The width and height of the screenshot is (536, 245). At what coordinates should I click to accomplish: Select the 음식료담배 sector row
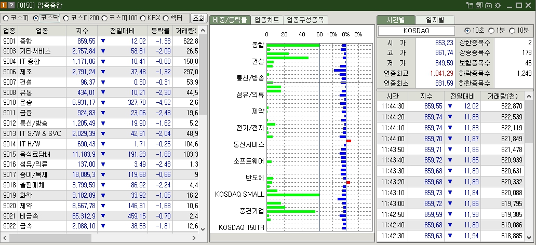pyautogui.click(x=100, y=154)
